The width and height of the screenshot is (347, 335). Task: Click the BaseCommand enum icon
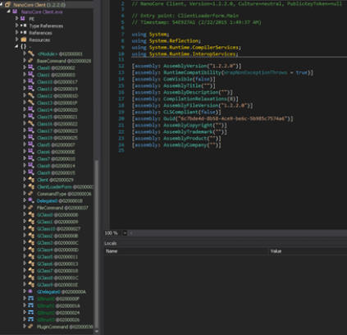pyautogui.click(x=31, y=61)
